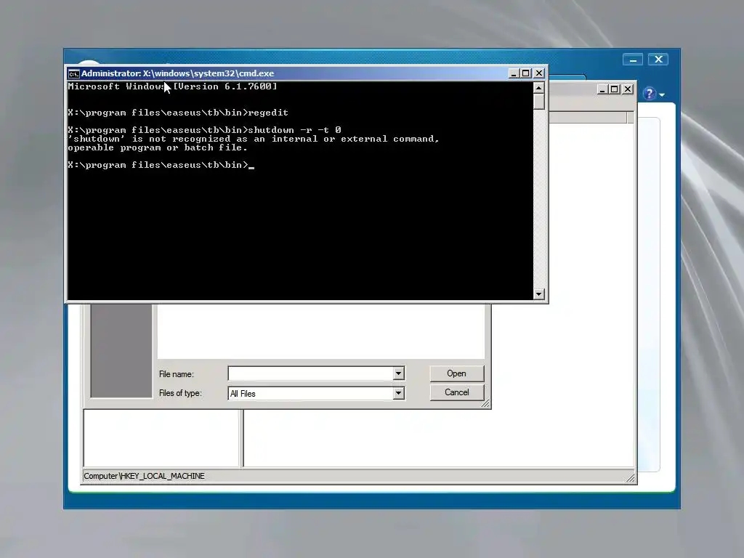Open the Files of type combo box
The width and height of the screenshot is (744, 558).
coord(316,393)
